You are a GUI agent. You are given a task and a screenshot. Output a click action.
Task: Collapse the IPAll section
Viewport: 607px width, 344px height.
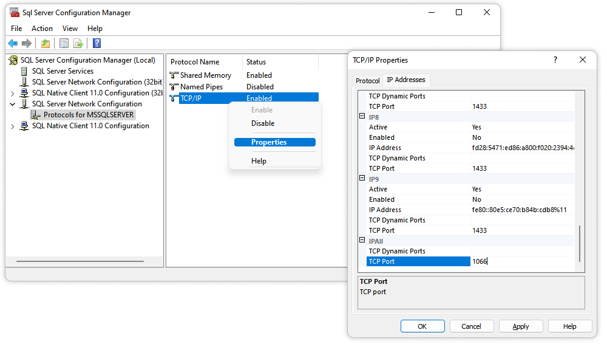pyautogui.click(x=362, y=240)
